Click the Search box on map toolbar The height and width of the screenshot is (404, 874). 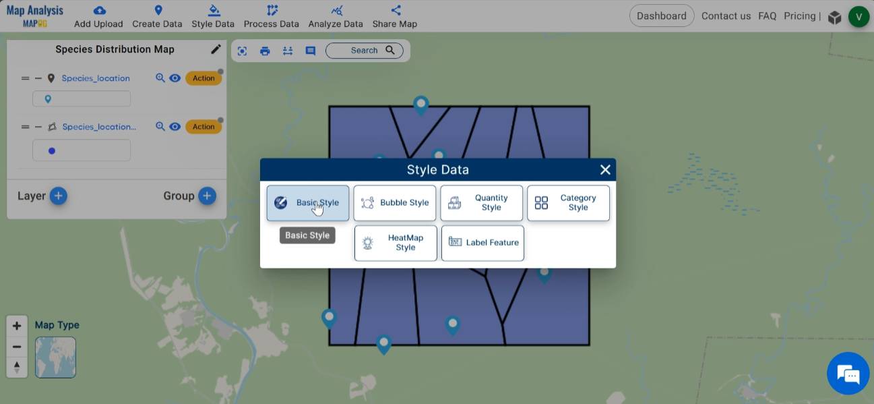[x=365, y=51]
